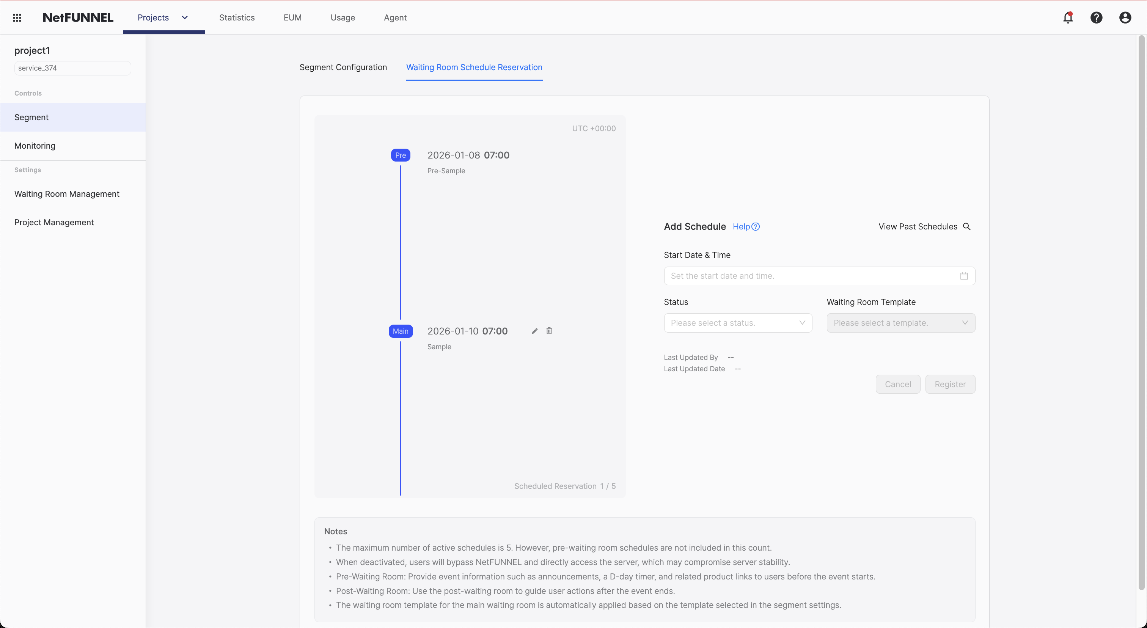The width and height of the screenshot is (1147, 628).
Task: Delete the 2026-01-10 Main schedule
Action: point(549,331)
